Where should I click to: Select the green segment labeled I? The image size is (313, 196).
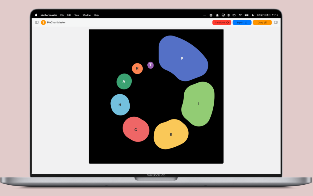199,104
